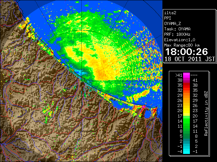Click the magenta echo spot on the eastern coast
This screenshot has height=162, width=217.
[x=144, y=107]
